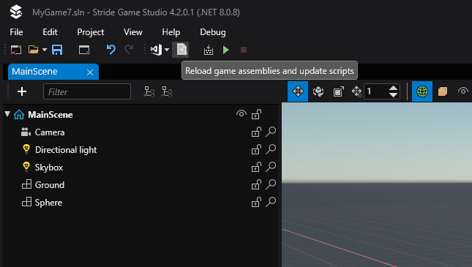Open the Debug menu
Image resolution: width=472 pixels, height=267 pixels.
(x=213, y=32)
